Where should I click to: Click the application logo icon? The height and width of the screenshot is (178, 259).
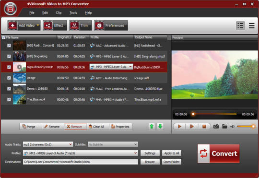coord(10,9)
